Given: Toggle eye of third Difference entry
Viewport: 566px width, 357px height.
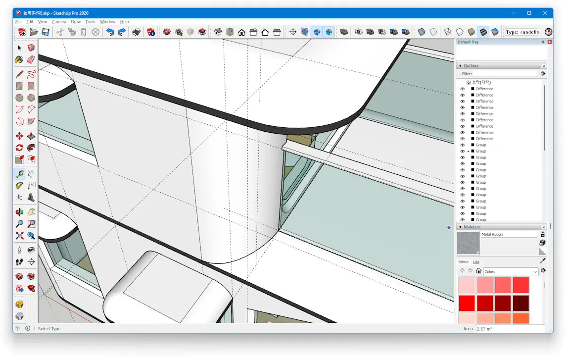Looking at the screenshot, I should (463, 101).
